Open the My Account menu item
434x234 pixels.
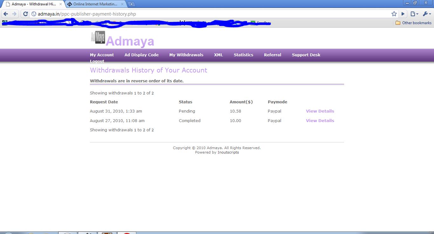102,55
